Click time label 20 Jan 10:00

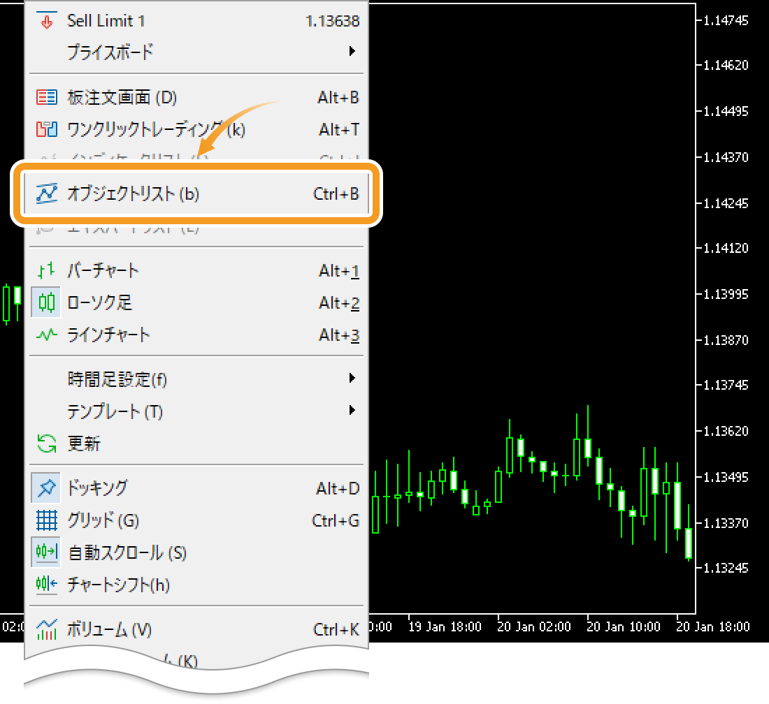click(x=624, y=626)
